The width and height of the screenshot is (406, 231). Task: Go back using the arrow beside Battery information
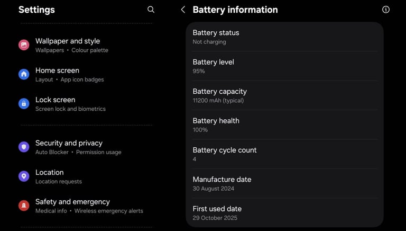[x=183, y=10]
